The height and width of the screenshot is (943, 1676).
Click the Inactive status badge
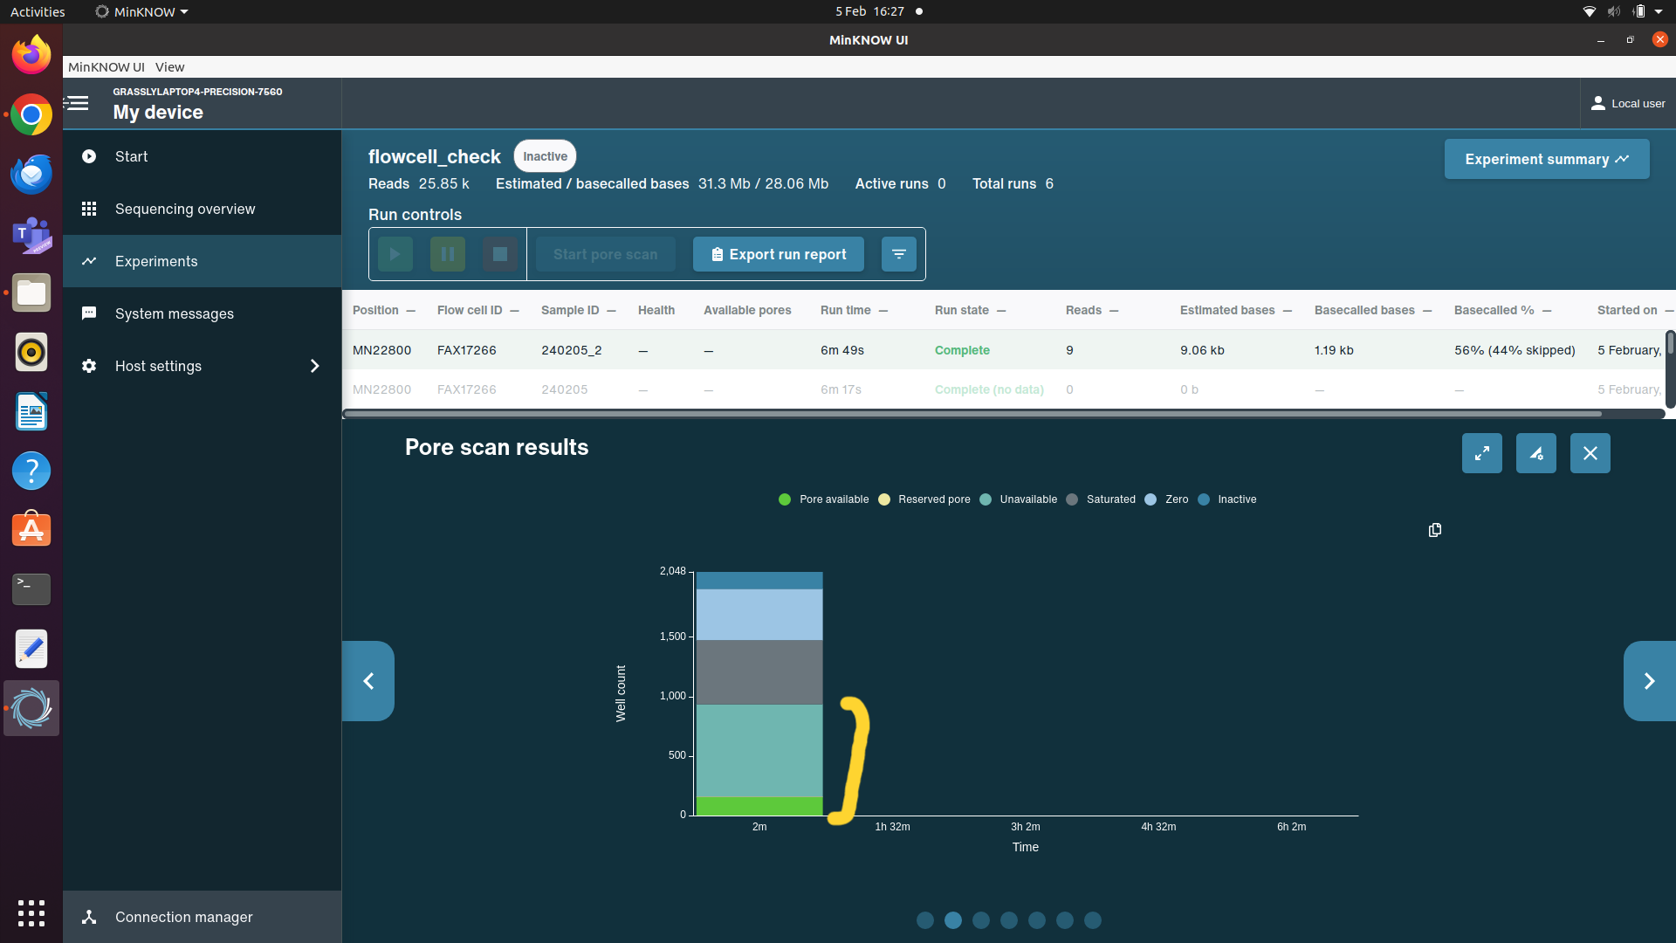click(x=546, y=156)
